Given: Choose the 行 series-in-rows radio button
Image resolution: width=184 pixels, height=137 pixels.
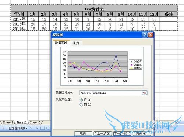Looking at the screenshot, I should 81,100.
